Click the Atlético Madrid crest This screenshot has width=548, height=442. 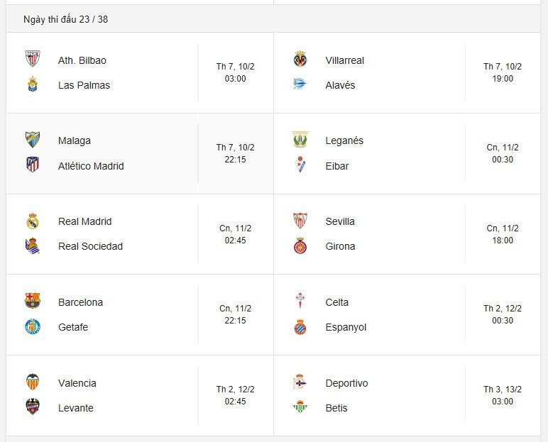click(33, 165)
